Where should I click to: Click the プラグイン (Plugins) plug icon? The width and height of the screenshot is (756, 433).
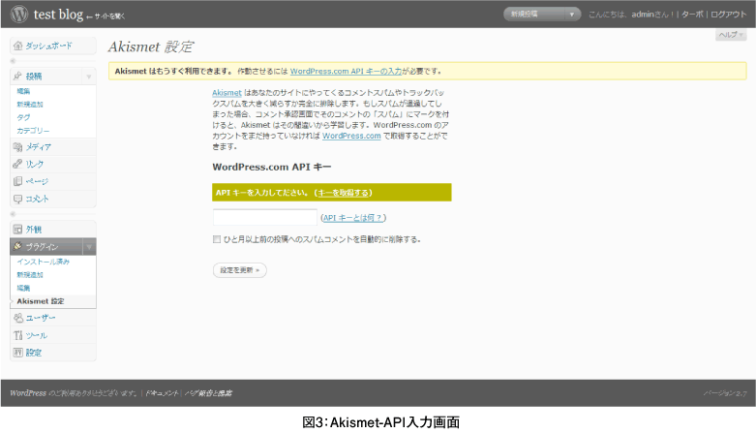(x=17, y=246)
